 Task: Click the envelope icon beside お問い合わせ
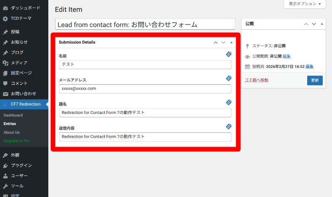point(5,94)
